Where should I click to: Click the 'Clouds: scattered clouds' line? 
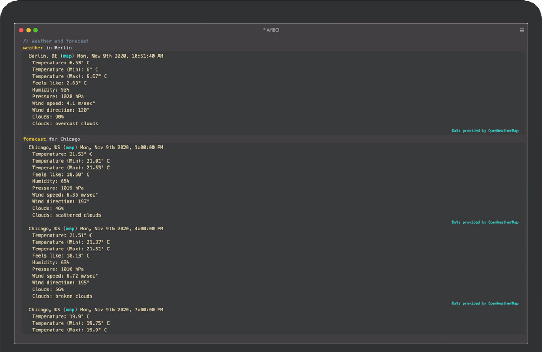coord(66,215)
